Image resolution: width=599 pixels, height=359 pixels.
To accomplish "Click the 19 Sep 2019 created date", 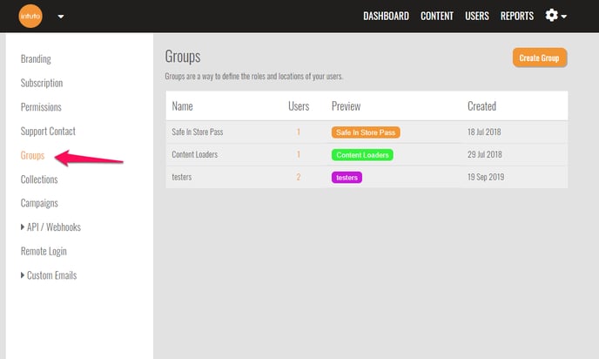I will tap(486, 177).
